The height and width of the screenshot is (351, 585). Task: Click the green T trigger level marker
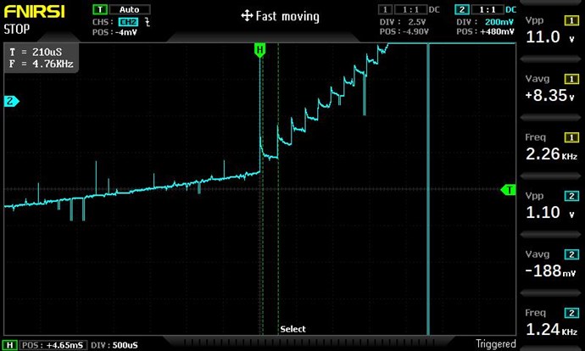click(509, 190)
